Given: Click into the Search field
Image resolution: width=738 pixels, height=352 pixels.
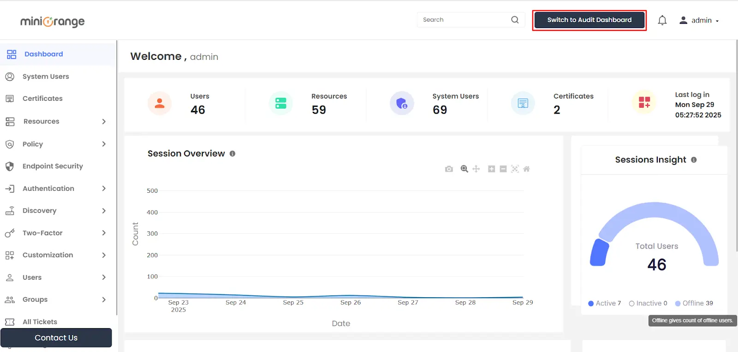Looking at the screenshot, I should pos(464,20).
